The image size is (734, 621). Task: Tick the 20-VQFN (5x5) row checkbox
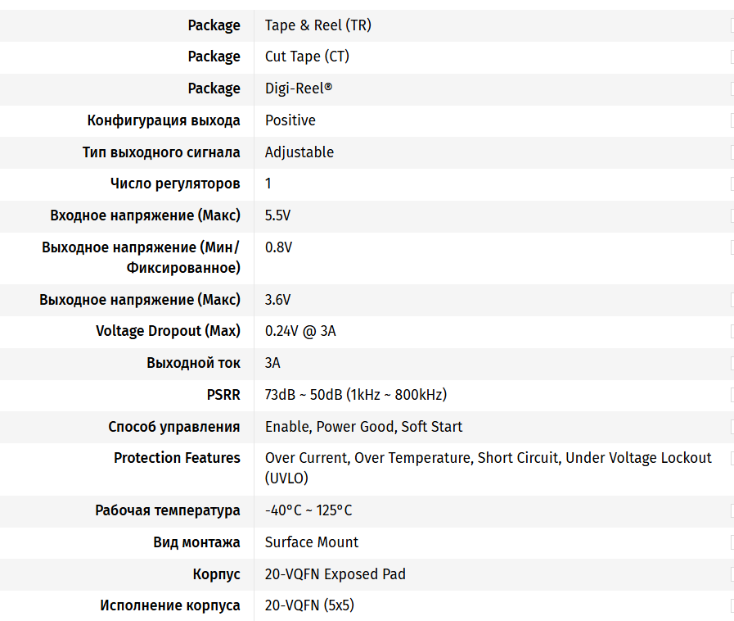pyautogui.click(x=732, y=606)
